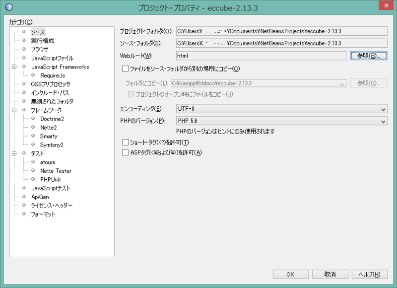Open the 無視されたフォルダ category
The width and height of the screenshot is (397, 288).
pyautogui.click(x=52, y=101)
